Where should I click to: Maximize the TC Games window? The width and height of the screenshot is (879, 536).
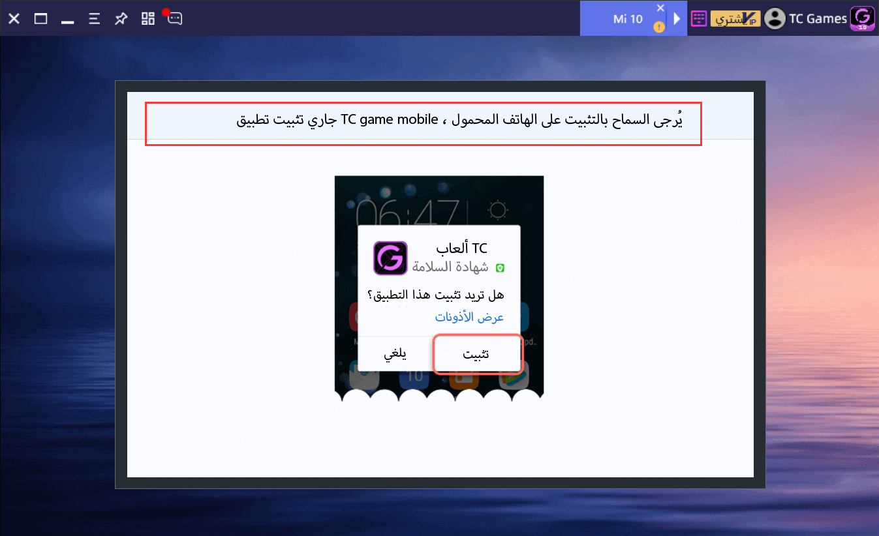point(40,18)
